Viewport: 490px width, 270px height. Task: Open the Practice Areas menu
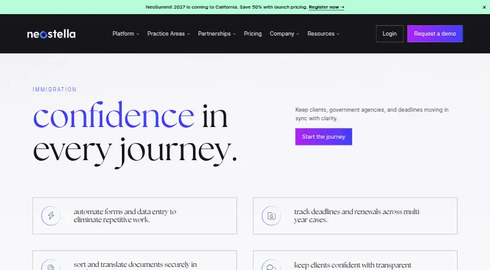[168, 34]
